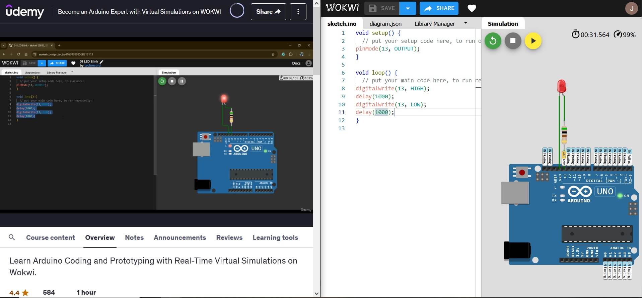The height and width of the screenshot is (298, 642).
Task: Click the heart like icon in WOKWI
Action: click(x=472, y=8)
